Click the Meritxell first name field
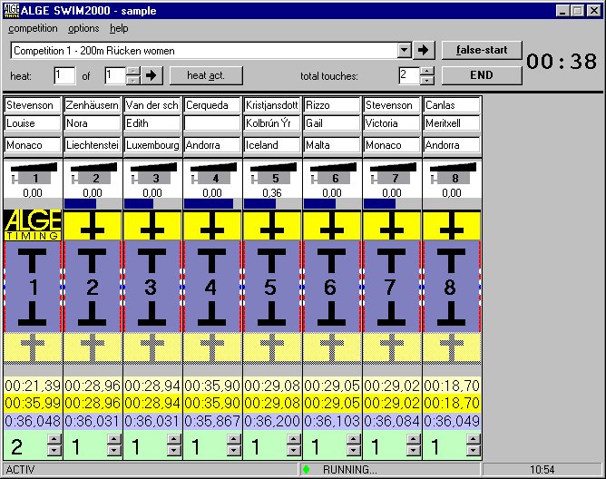This screenshot has height=479, width=606. coord(452,123)
